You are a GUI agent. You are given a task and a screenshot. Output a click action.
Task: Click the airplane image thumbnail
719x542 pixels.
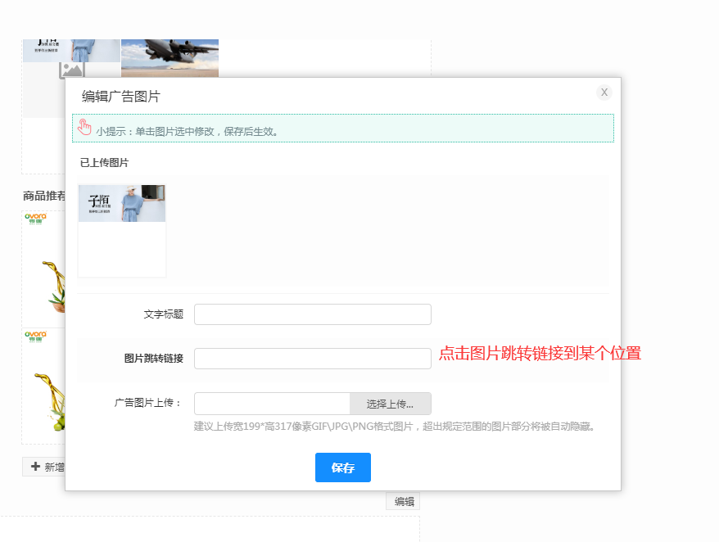[x=170, y=56]
